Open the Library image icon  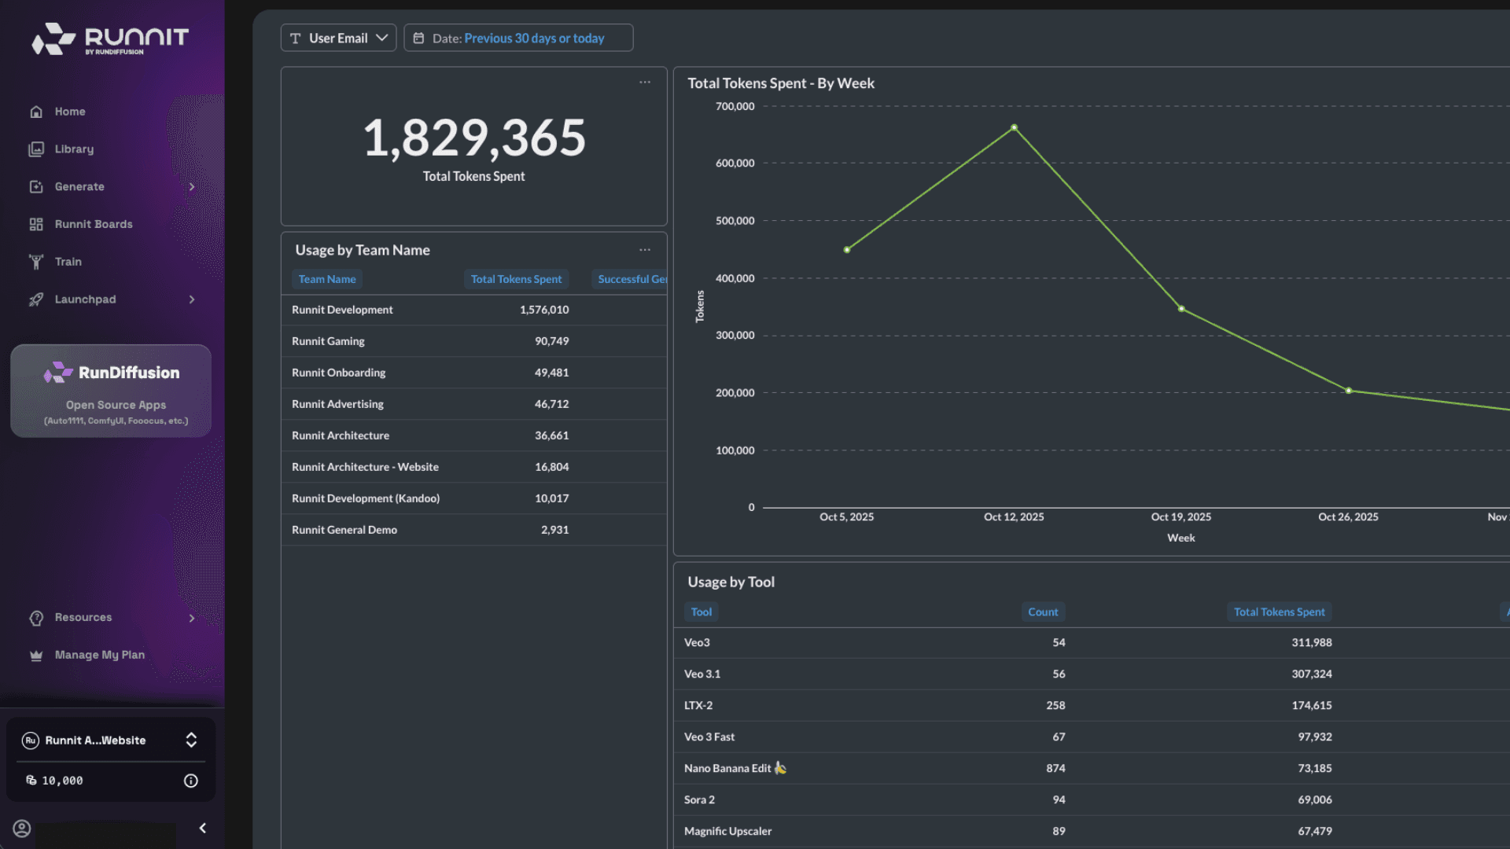36,149
